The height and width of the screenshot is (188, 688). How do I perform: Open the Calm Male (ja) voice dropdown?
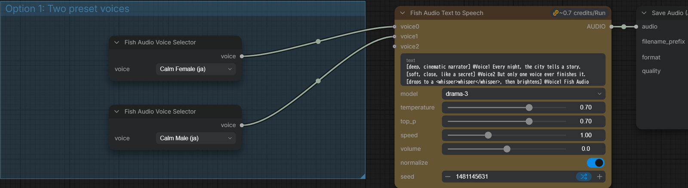click(196, 138)
